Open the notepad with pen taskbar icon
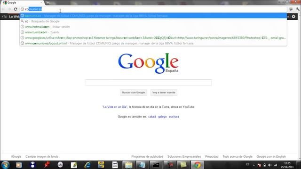The height and width of the screenshot is (169, 301). coord(74,165)
